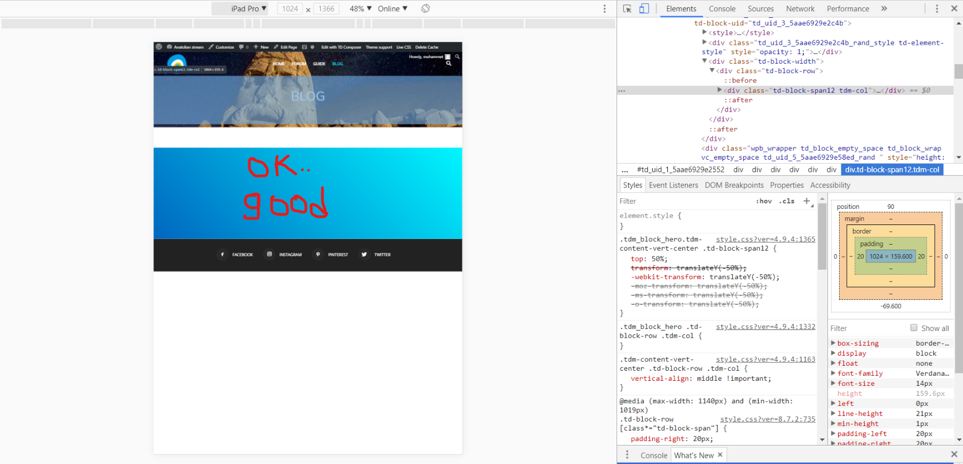Focus the Styles filter input
Viewport: 963px width, 464px height.
pyautogui.click(x=685, y=201)
